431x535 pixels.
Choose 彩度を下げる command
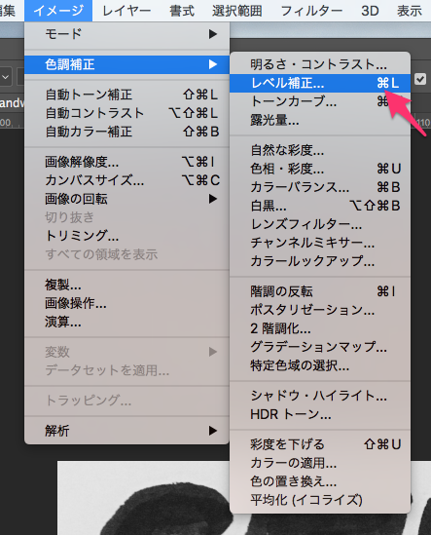pos(320,444)
